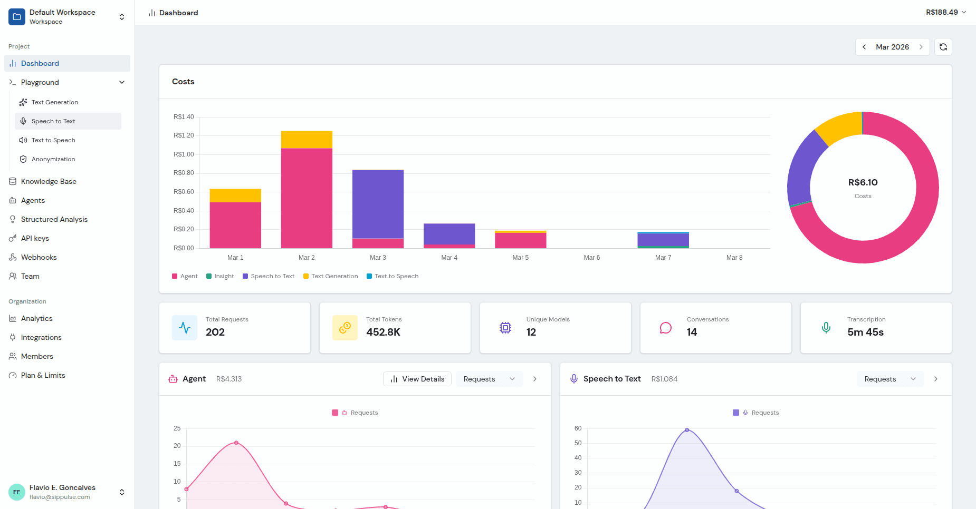The width and height of the screenshot is (976, 509).
Task: Toggle Agent series in Costs legend
Action: [x=185, y=276]
